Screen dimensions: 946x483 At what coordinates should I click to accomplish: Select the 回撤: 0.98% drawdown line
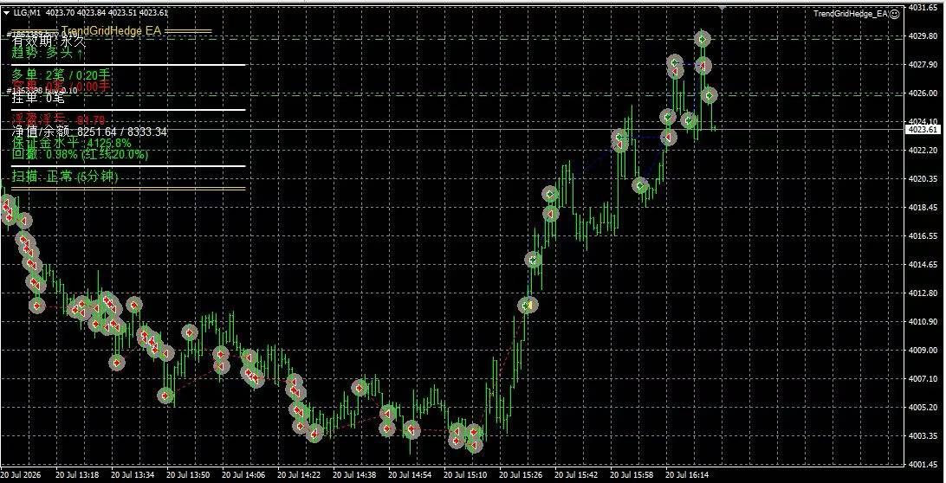point(81,154)
